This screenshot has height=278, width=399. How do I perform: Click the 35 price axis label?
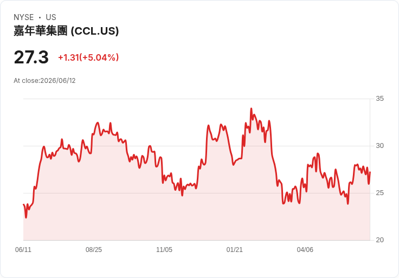click(379, 99)
